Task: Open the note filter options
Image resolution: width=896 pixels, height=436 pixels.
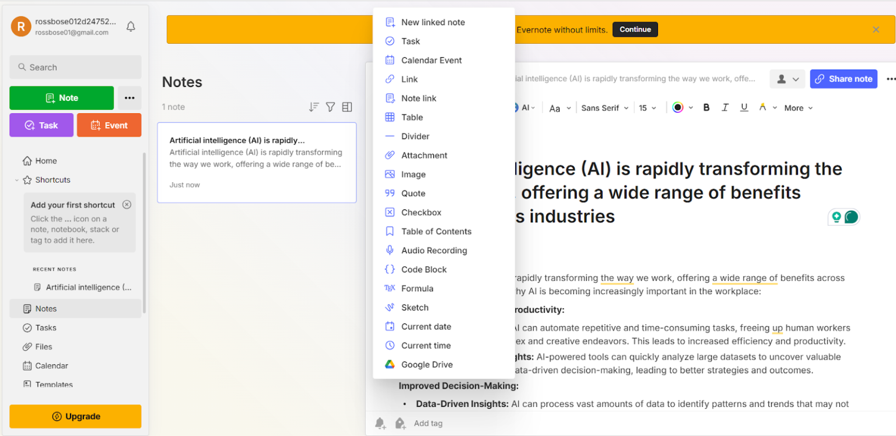Action: click(330, 107)
